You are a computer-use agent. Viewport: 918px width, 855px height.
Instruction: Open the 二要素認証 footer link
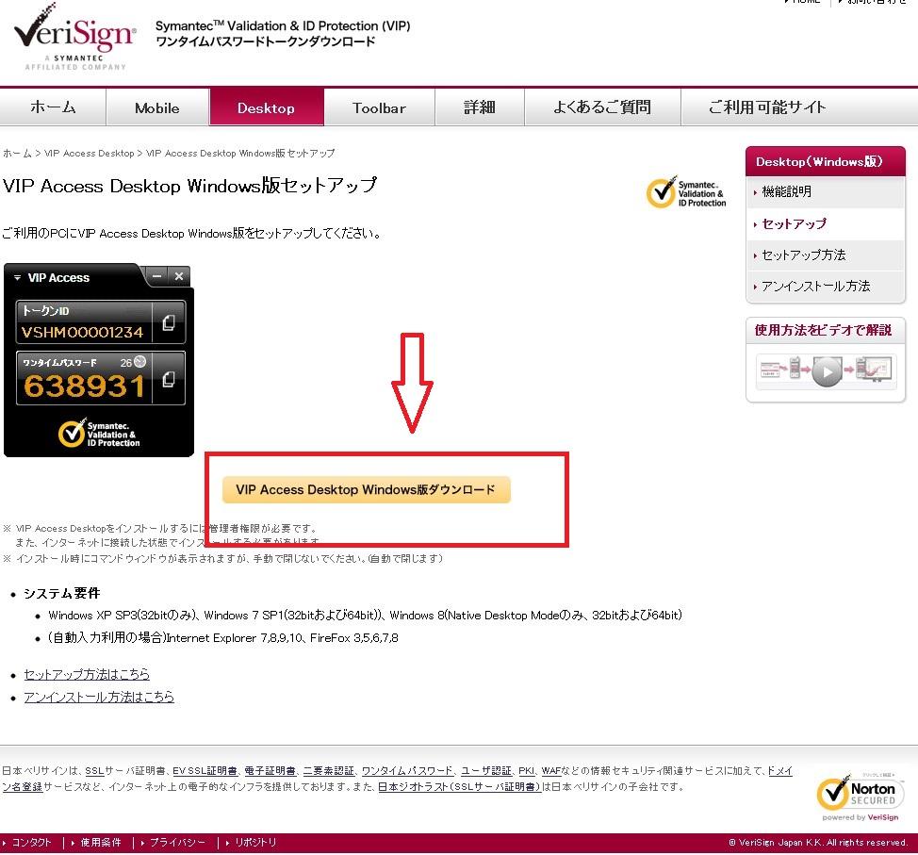coord(328,771)
